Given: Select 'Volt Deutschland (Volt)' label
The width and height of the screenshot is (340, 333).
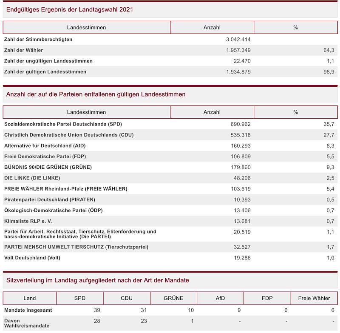Looking at the screenshot, I should tap(32, 258).
